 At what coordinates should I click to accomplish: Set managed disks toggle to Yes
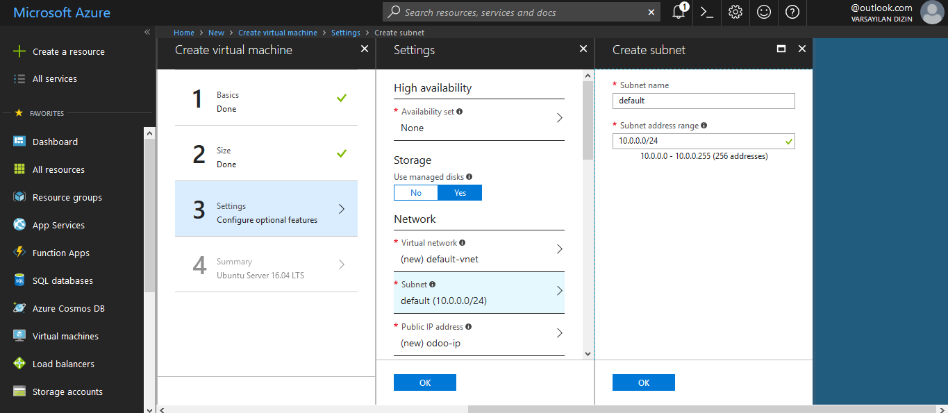coord(460,193)
